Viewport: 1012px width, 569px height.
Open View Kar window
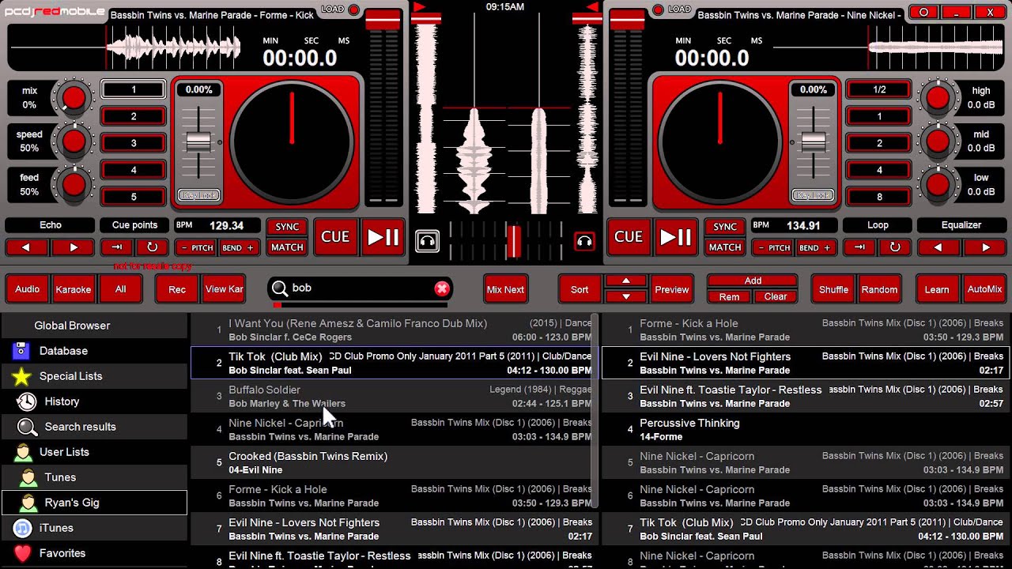(x=225, y=289)
